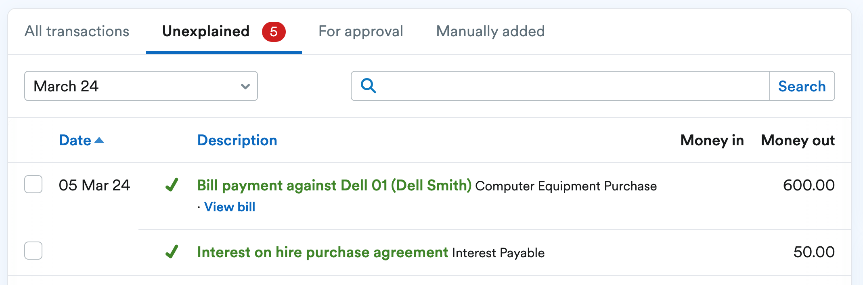
Task: Open the View bill link
Action: pos(229,207)
